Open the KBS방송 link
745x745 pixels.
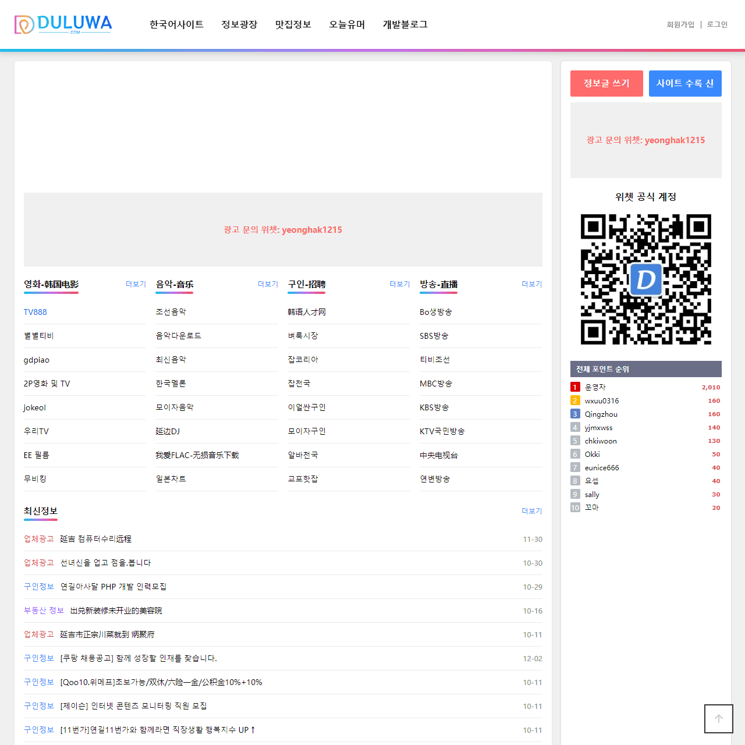(434, 407)
